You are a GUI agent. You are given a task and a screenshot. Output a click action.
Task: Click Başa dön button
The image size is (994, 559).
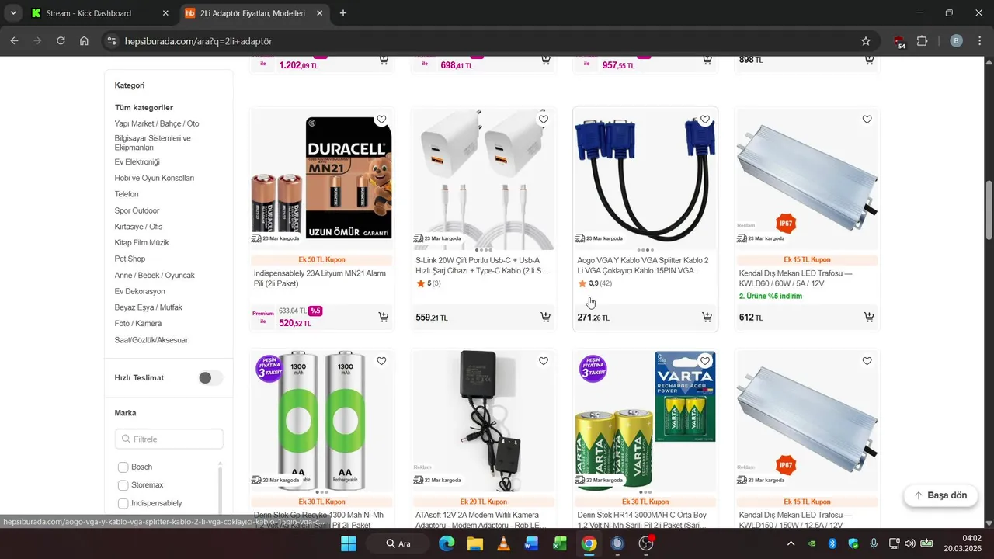[940, 495]
